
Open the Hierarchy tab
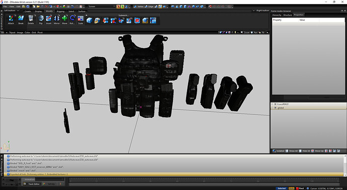pyautogui.click(x=277, y=15)
